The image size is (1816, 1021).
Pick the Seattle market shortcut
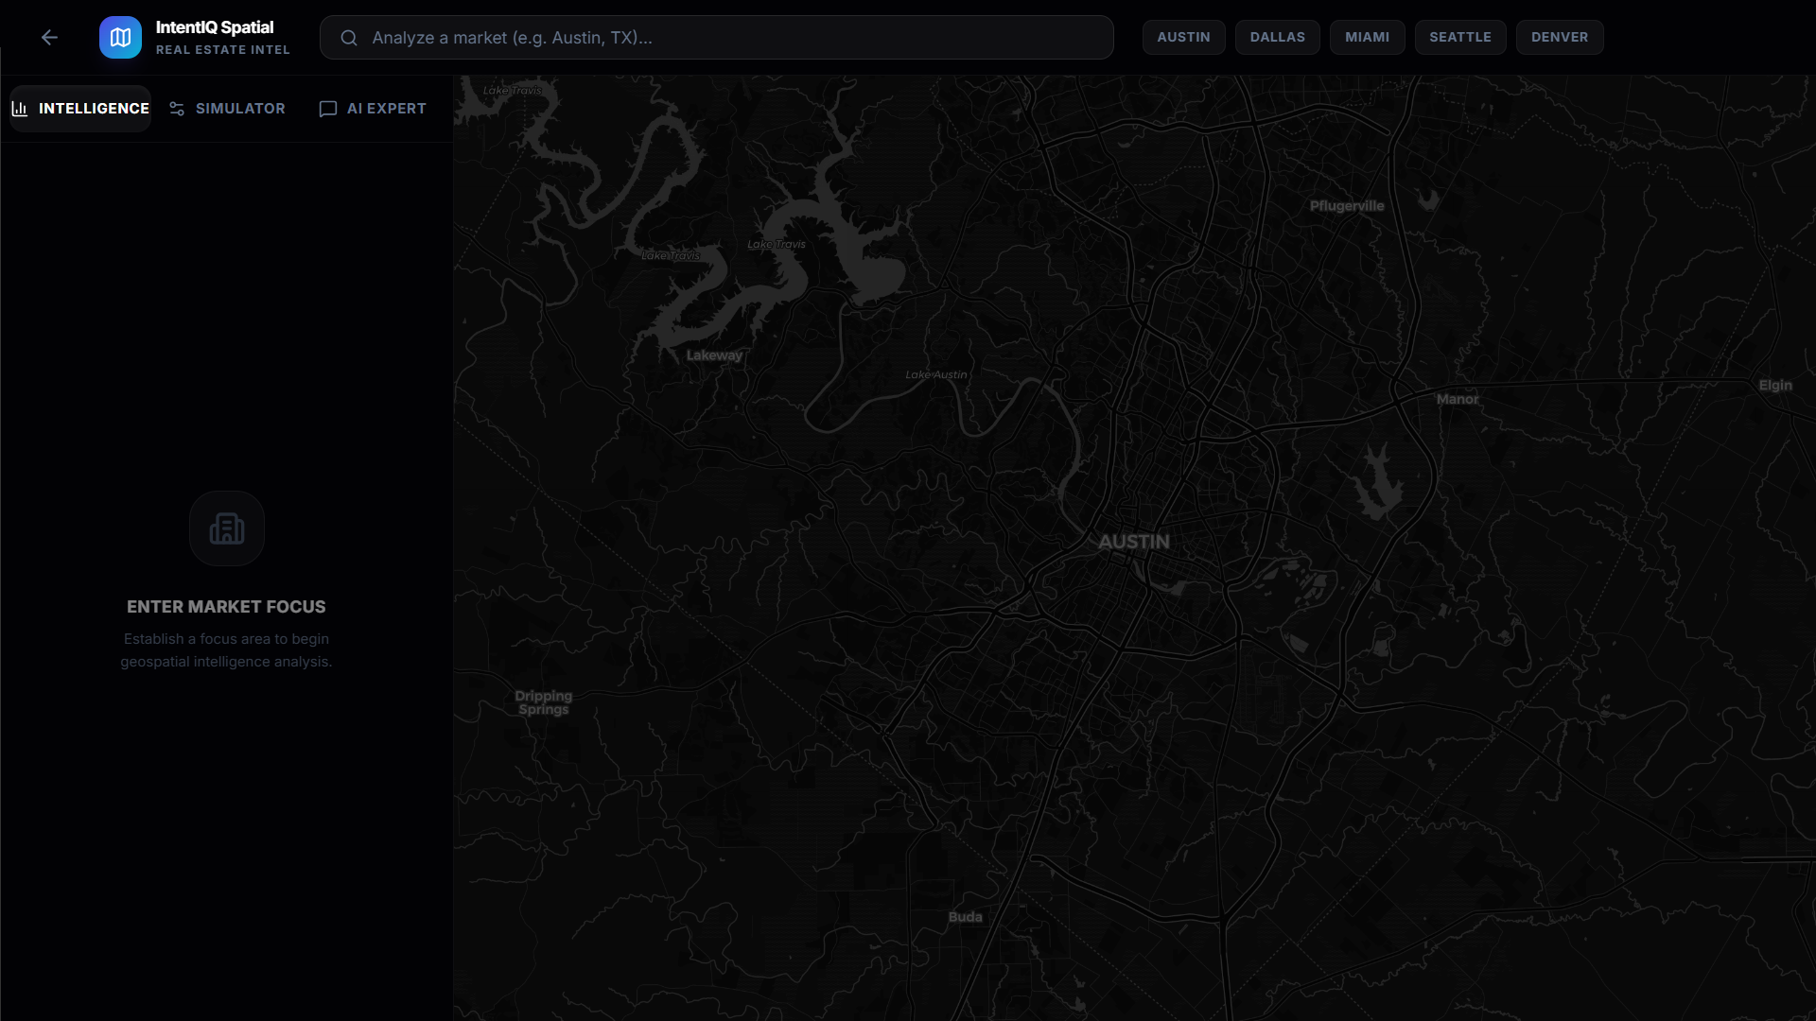(1459, 37)
